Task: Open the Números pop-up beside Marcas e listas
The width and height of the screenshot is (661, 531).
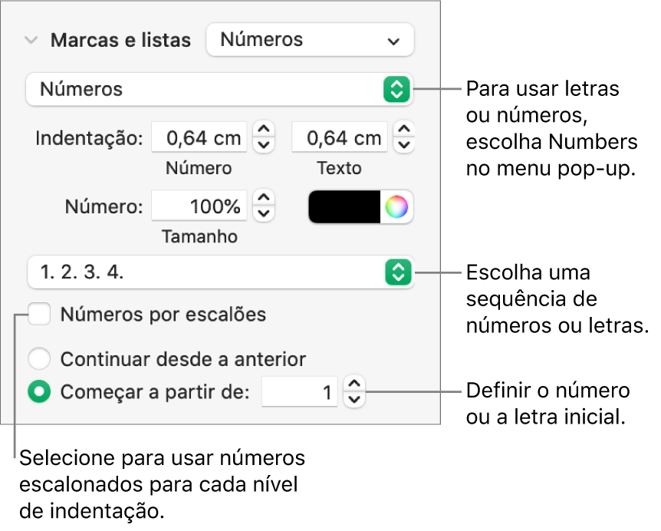Action: [x=310, y=39]
